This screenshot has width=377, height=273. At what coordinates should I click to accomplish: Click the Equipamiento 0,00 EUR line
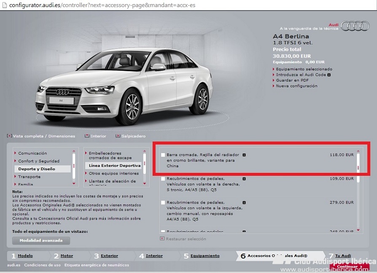point(299,62)
